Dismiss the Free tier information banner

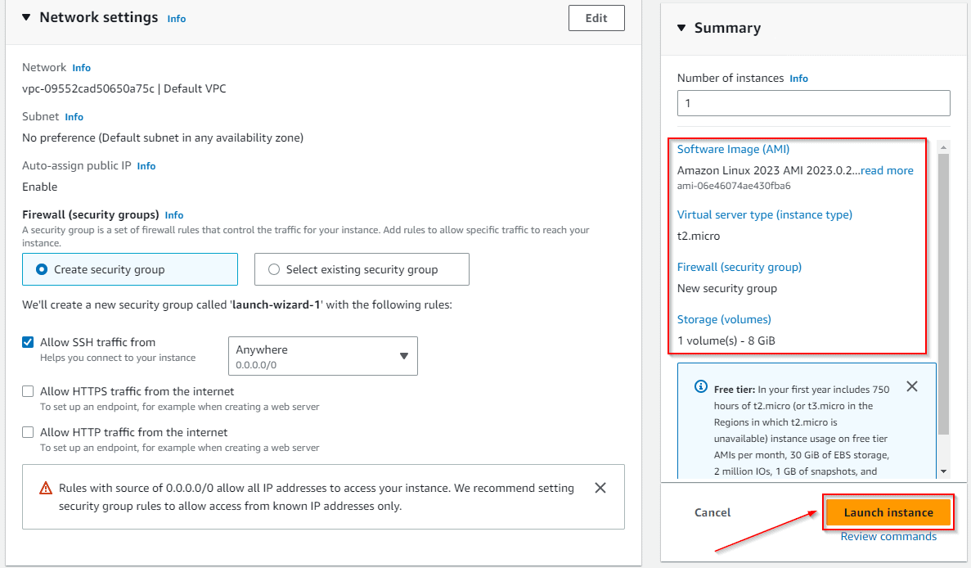click(x=912, y=386)
